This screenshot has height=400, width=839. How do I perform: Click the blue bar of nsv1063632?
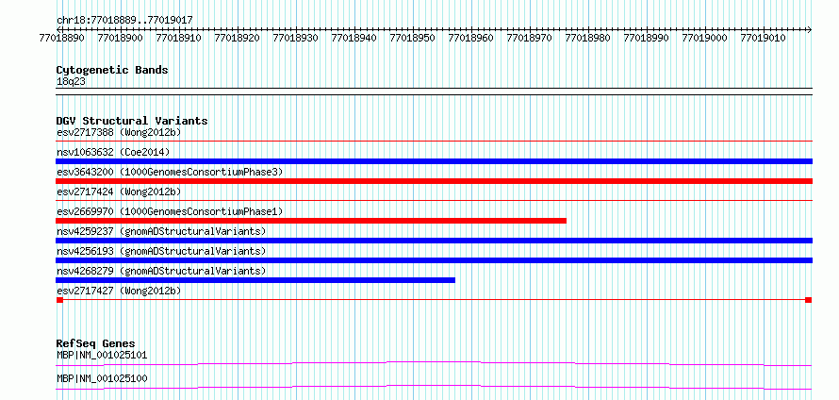(x=434, y=161)
